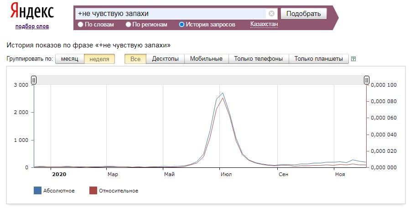
Task: Select the right range slider handle
Action: pyautogui.click(x=367, y=80)
